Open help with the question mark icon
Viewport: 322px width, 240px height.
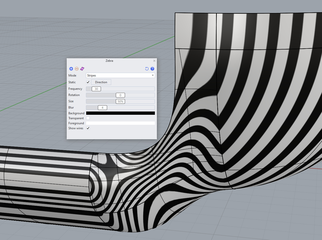click(x=152, y=69)
